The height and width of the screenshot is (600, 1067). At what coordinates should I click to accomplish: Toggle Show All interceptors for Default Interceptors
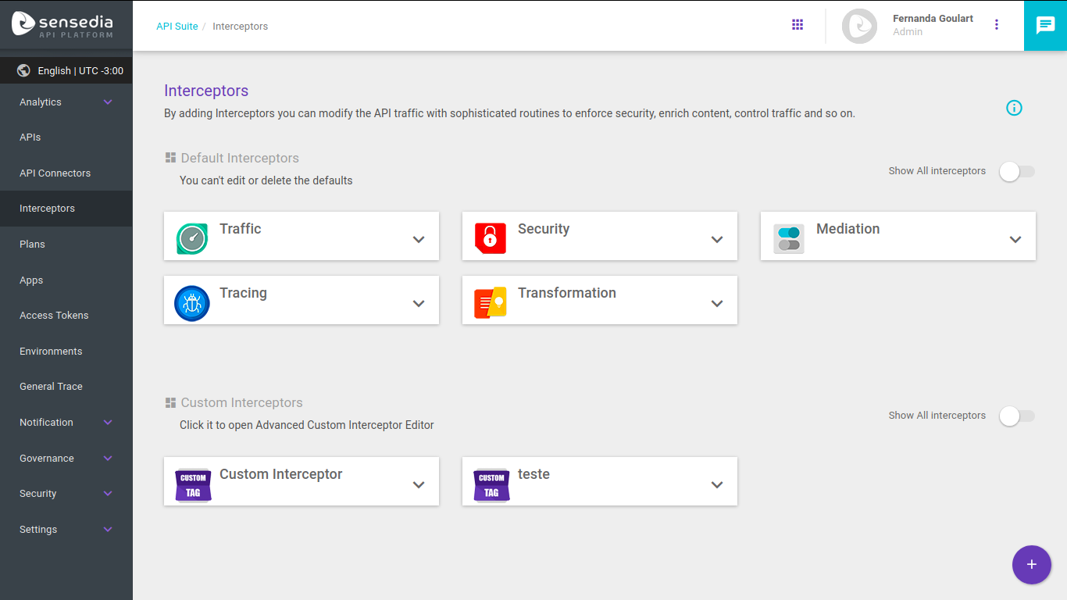tap(1016, 171)
